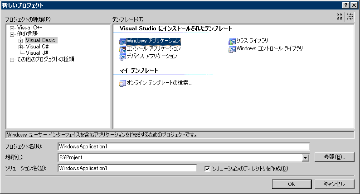Select Visual C# project type
Viewport: 360px width, 194px height.
click(37, 47)
